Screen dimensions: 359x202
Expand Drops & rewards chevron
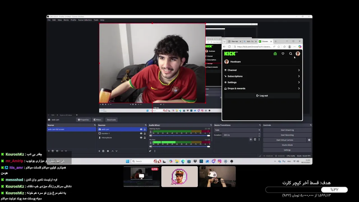coord(299,88)
